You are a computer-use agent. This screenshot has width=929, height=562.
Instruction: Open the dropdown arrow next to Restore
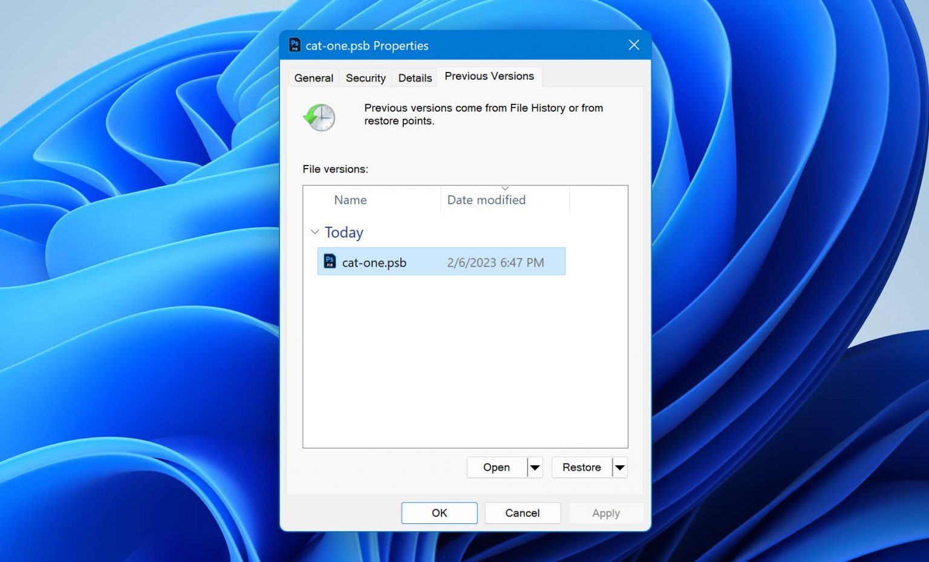tap(619, 467)
